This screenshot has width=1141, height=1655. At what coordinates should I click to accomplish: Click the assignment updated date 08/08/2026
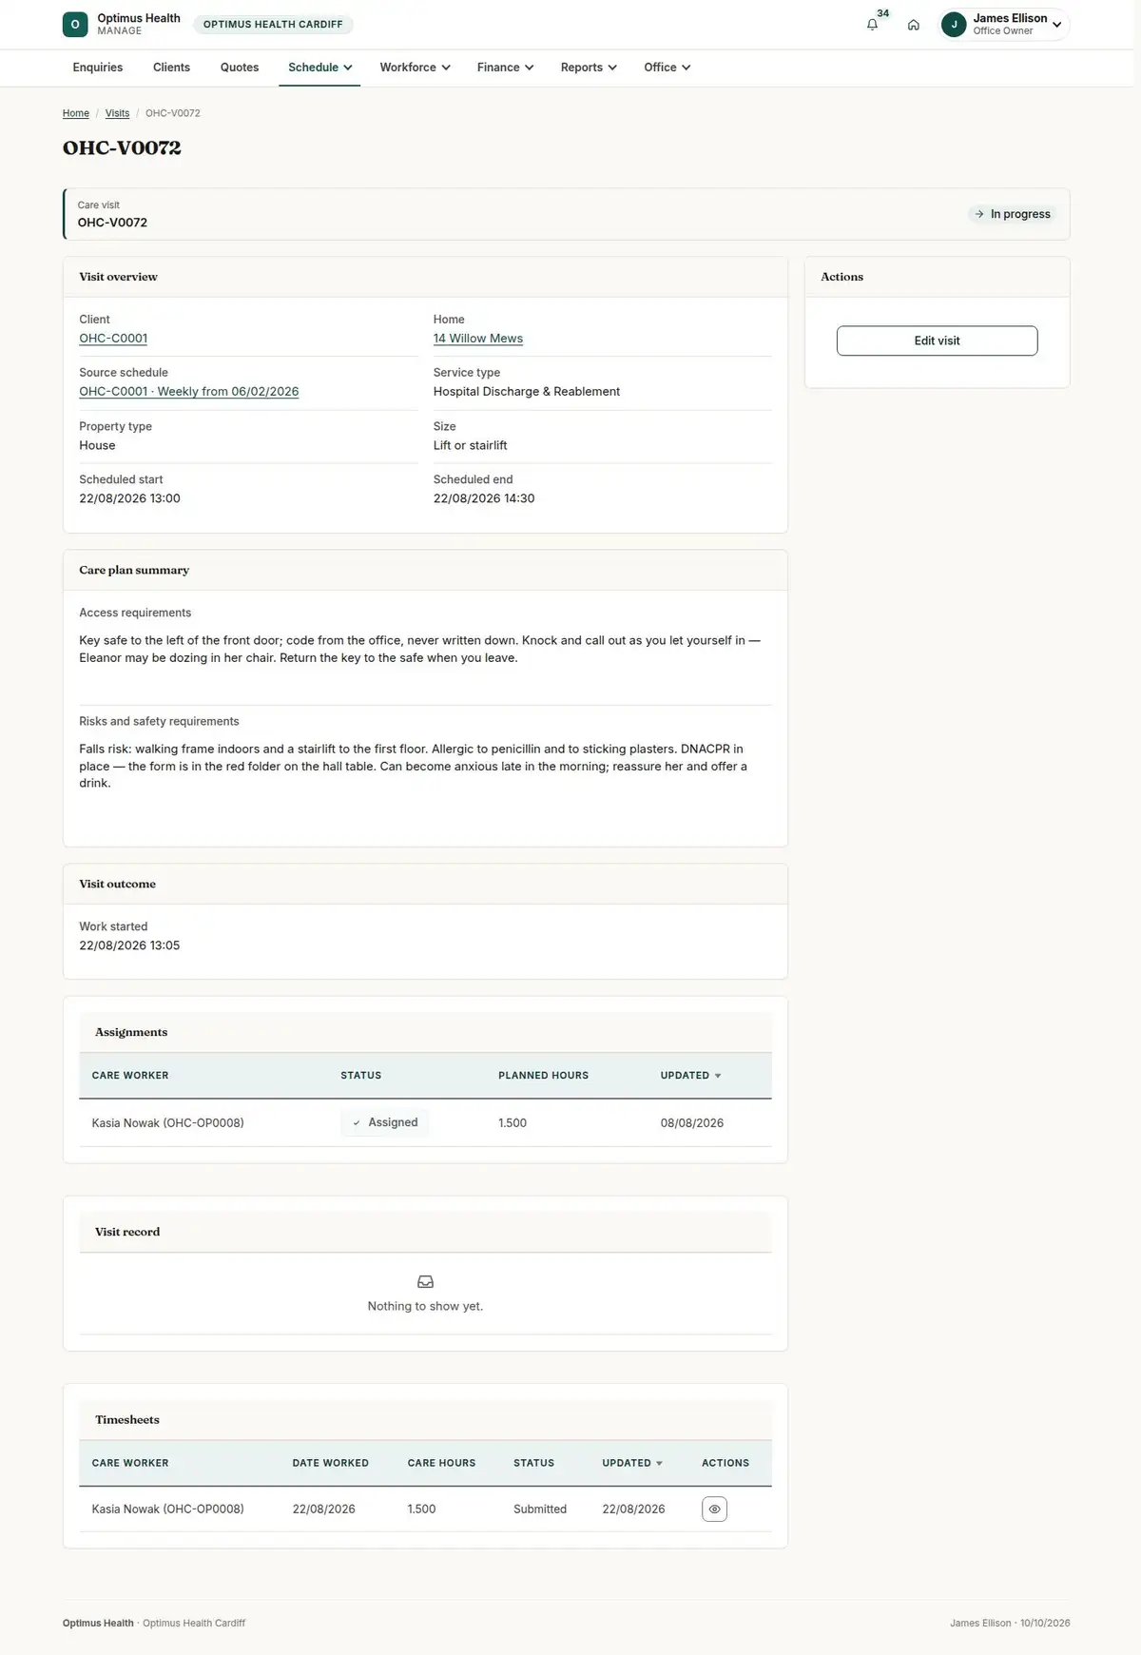pos(692,1123)
